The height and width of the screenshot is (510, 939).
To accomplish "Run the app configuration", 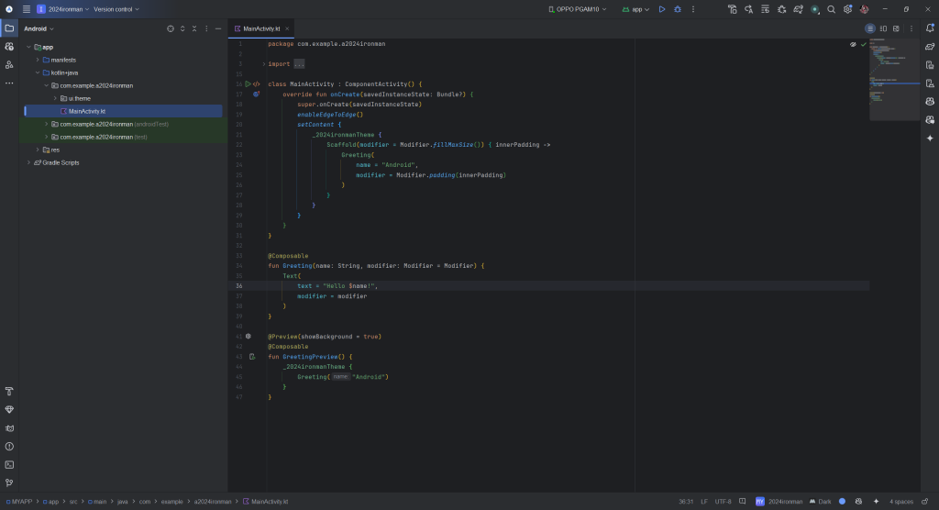I will [x=662, y=9].
